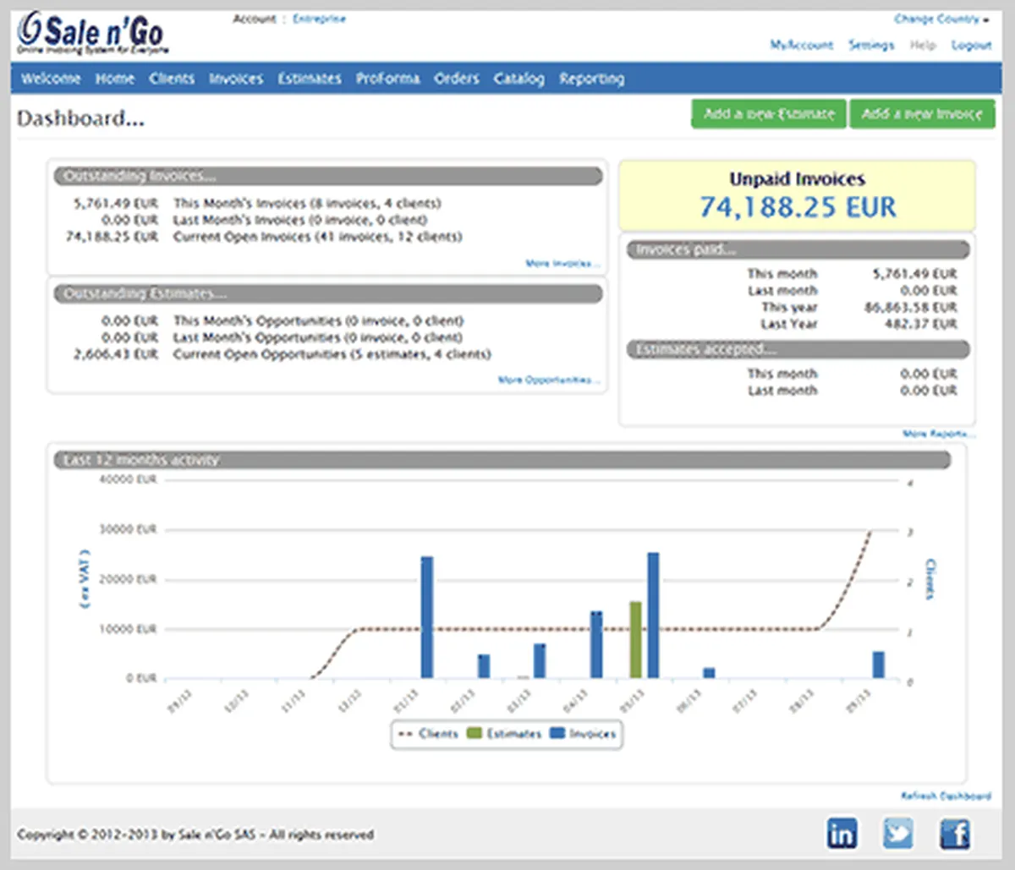
Task: Open the Twitter icon in footer
Action: tap(897, 834)
